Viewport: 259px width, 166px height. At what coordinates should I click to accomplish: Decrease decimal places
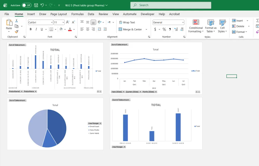point(182,29)
